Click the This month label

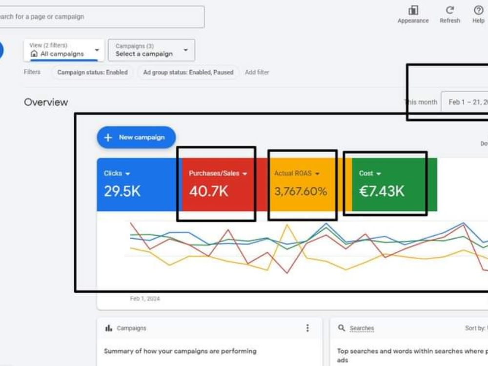(x=421, y=102)
